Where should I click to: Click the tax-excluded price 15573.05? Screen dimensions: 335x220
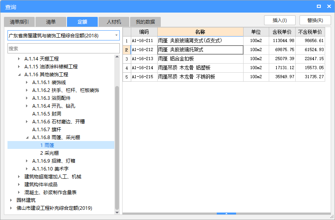click(x=310, y=68)
